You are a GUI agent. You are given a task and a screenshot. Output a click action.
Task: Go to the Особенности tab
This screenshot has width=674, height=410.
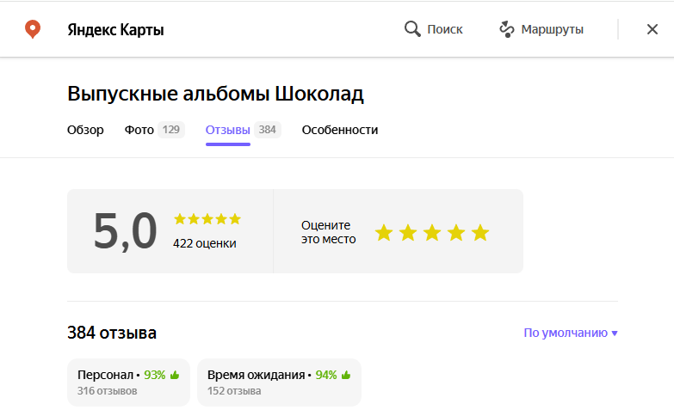click(x=339, y=131)
